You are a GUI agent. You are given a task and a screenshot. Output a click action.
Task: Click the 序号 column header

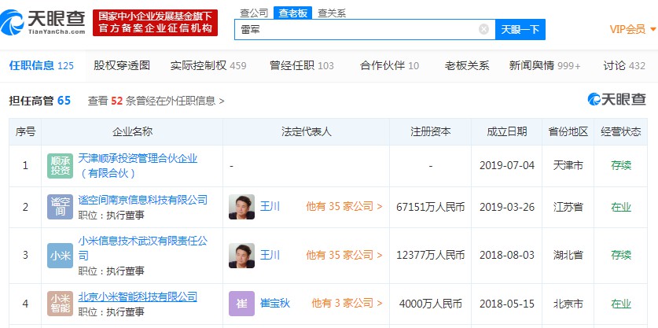pyautogui.click(x=25, y=131)
